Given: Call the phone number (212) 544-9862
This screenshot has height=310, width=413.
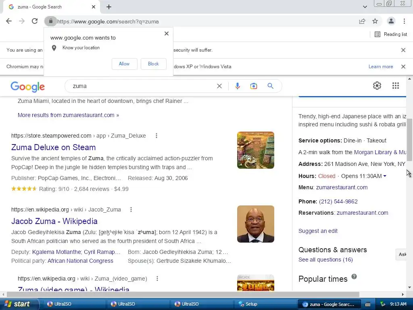Looking at the screenshot, I should [338, 202].
